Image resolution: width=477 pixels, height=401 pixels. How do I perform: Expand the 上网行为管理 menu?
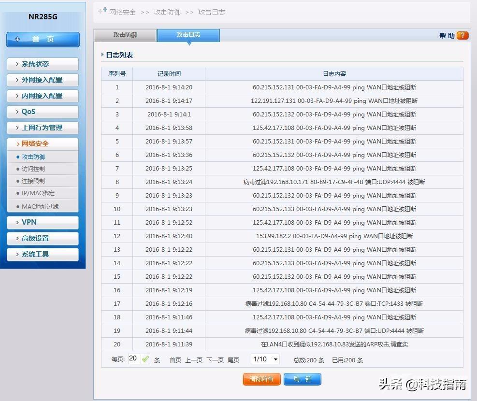pyautogui.click(x=43, y=128)
